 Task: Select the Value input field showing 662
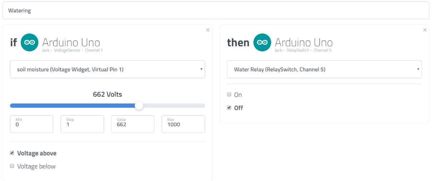click(x=133, y=124)
